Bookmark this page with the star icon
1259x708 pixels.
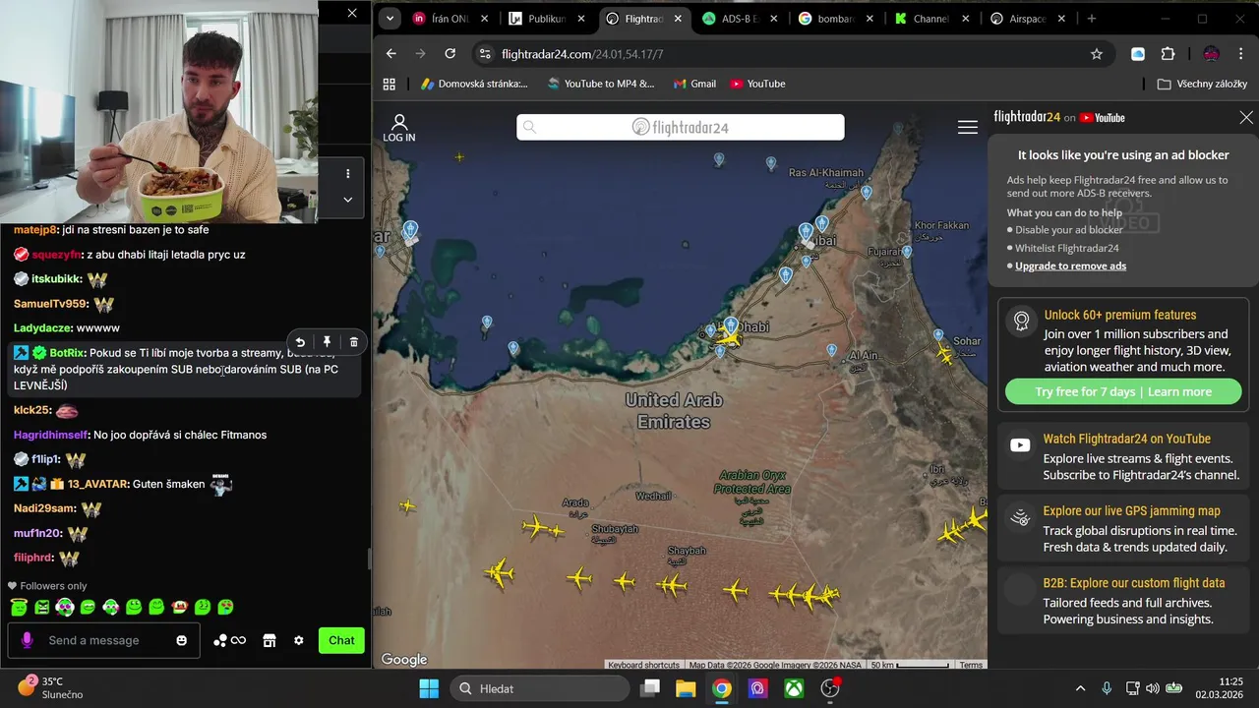pyautogui.click(x=1097, y=54)
